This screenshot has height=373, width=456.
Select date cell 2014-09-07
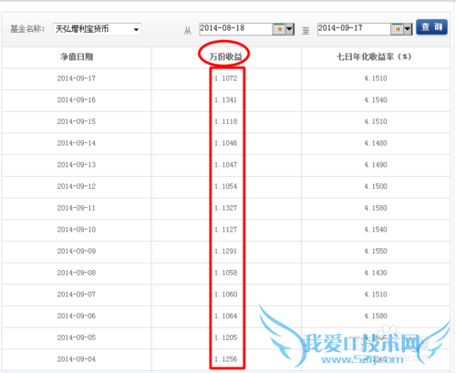coord(77,295)
